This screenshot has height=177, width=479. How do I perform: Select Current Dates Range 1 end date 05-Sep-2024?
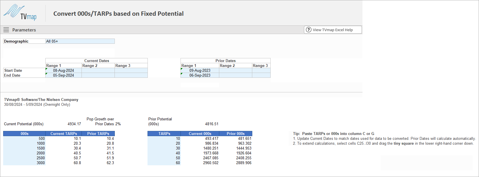63,75
